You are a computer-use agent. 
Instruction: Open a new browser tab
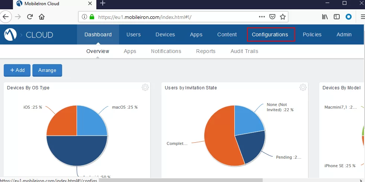click(x=103, y=3)
